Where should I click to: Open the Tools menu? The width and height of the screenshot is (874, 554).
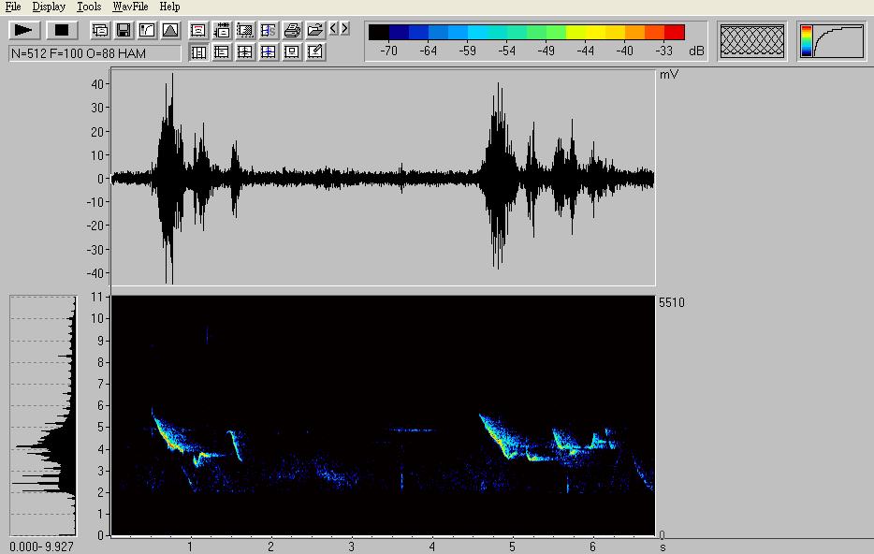[x=89, y=7]
